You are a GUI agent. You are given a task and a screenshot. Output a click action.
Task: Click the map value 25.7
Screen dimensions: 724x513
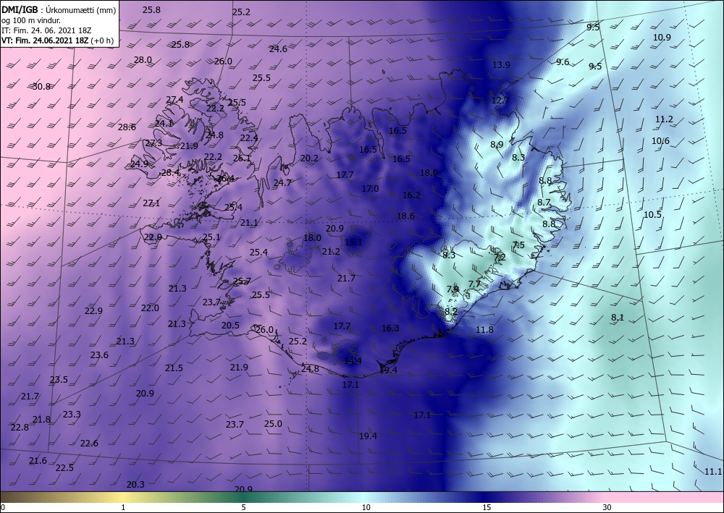point(242,281)
